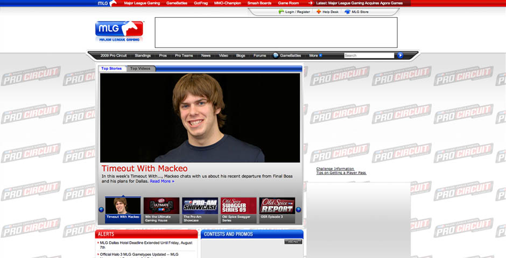Open the Video menu item

point(223,55)
